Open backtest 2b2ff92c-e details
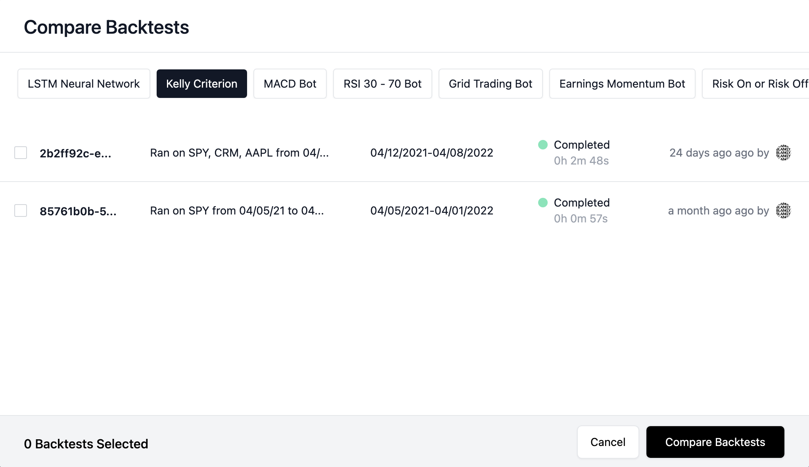The image size is (809, 467). point(76,153)
